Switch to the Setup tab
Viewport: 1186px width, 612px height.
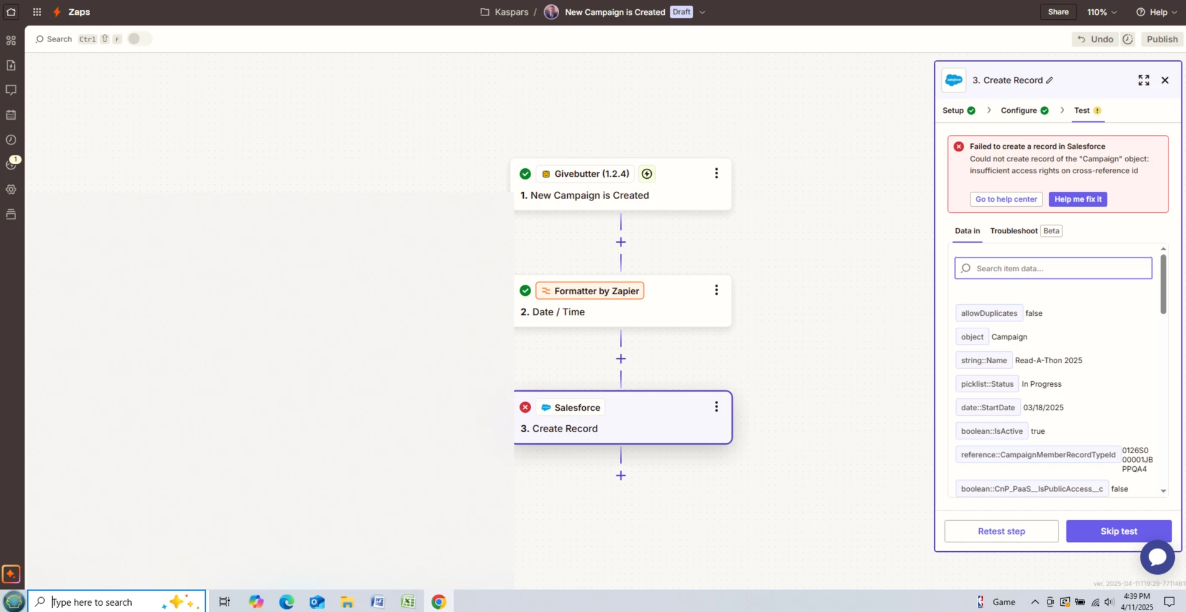pyautogui.click(x=959, y=110)
